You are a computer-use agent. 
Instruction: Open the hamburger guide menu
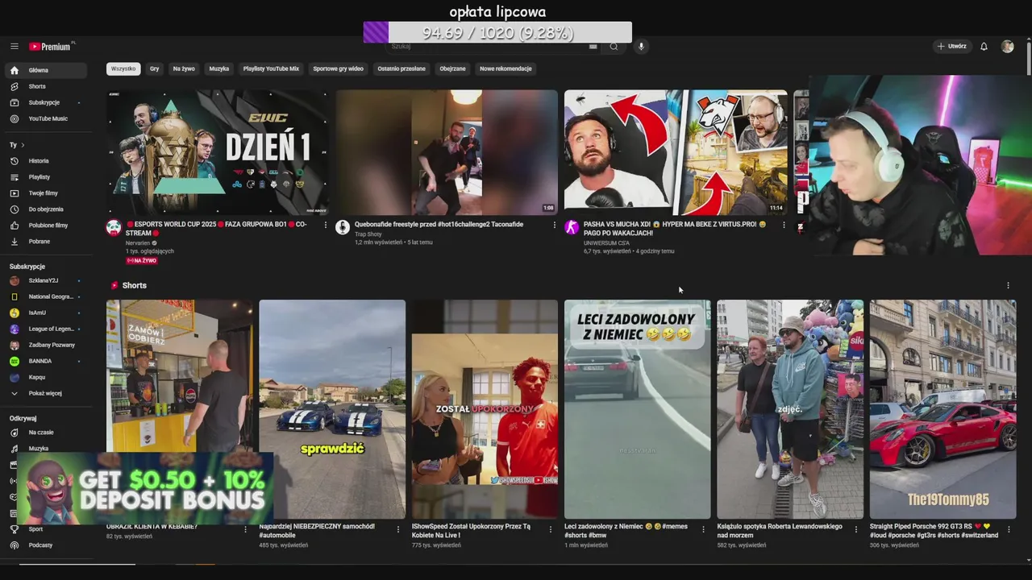click(15, 47)
